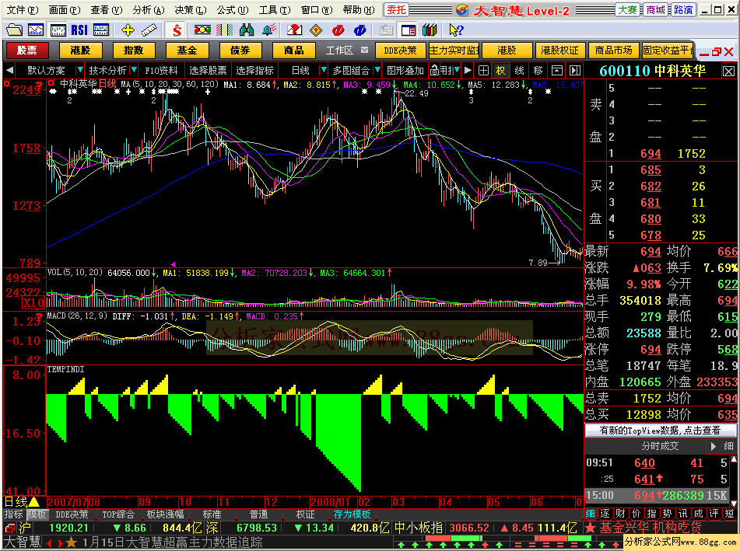Click the red S dollar icon
740x551 pixels.
pyautogui.click(x=177, y=30)
